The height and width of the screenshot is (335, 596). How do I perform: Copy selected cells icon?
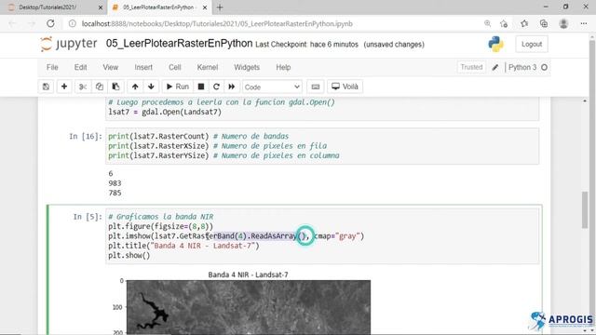(x=100, y=87)
